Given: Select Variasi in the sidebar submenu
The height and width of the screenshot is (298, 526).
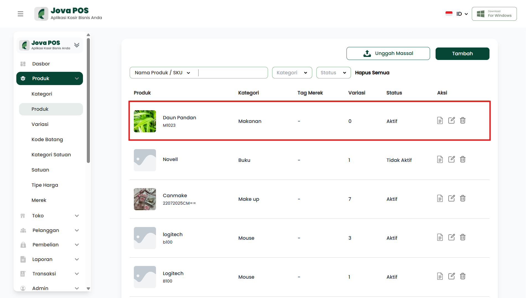Looking at the screenshot, I should 40,124.
